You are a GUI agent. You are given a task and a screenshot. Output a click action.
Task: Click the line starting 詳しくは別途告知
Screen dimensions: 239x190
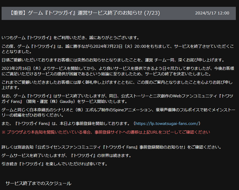[x=111, y=147]
